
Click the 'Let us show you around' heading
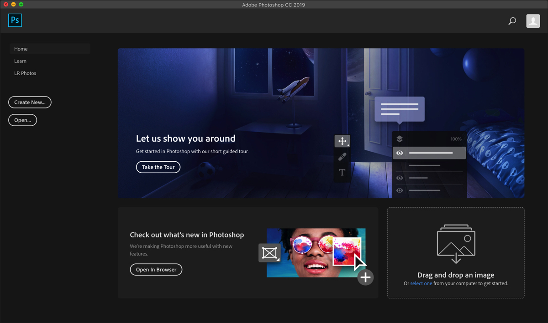coord(186,138)
